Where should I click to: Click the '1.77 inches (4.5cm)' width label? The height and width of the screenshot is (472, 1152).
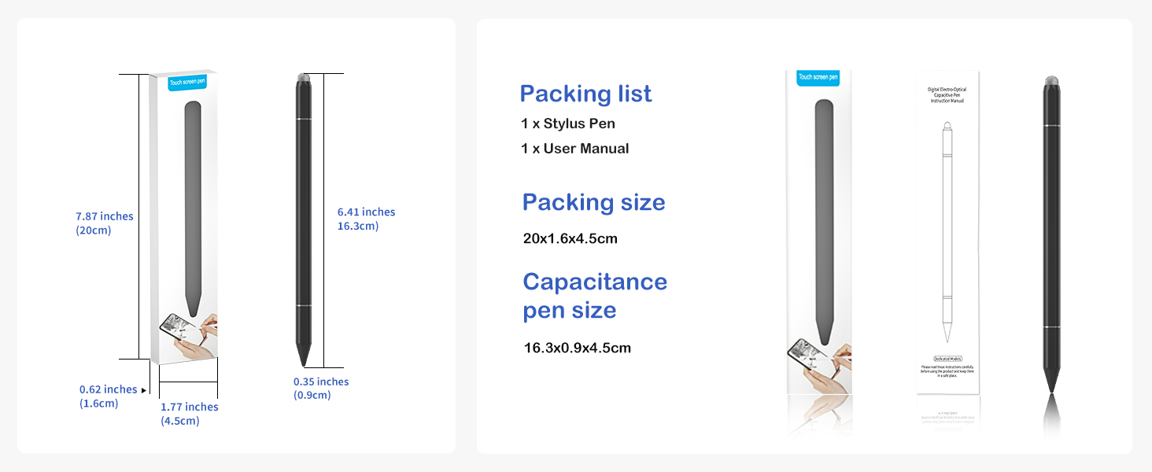[189, 414]
